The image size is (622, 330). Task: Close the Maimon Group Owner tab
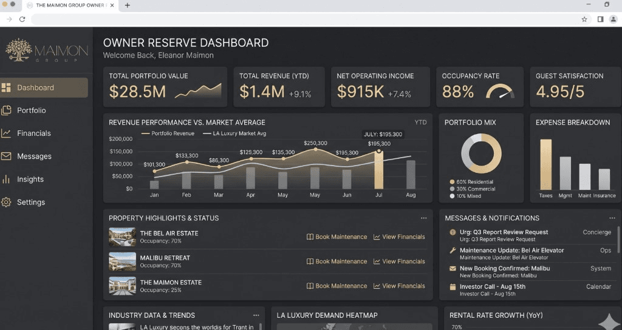pyautogui.click(x=112, y=5)
